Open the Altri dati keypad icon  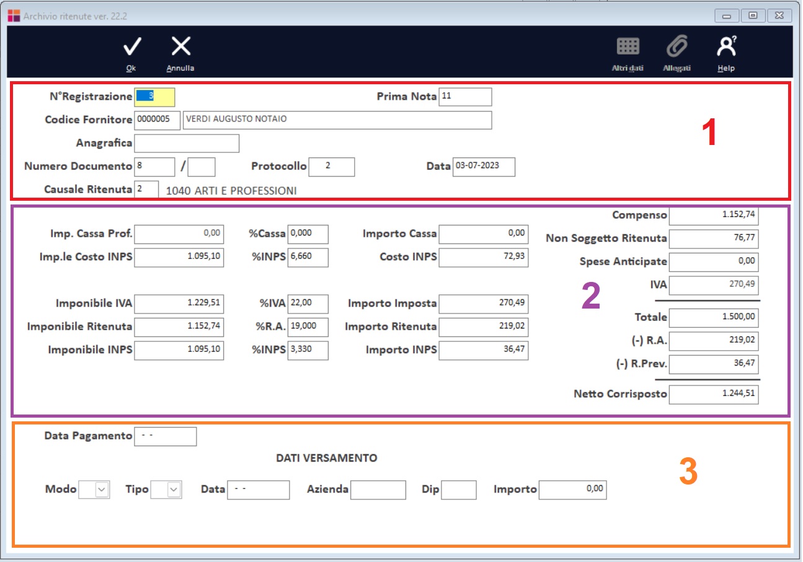pos(628,46)
